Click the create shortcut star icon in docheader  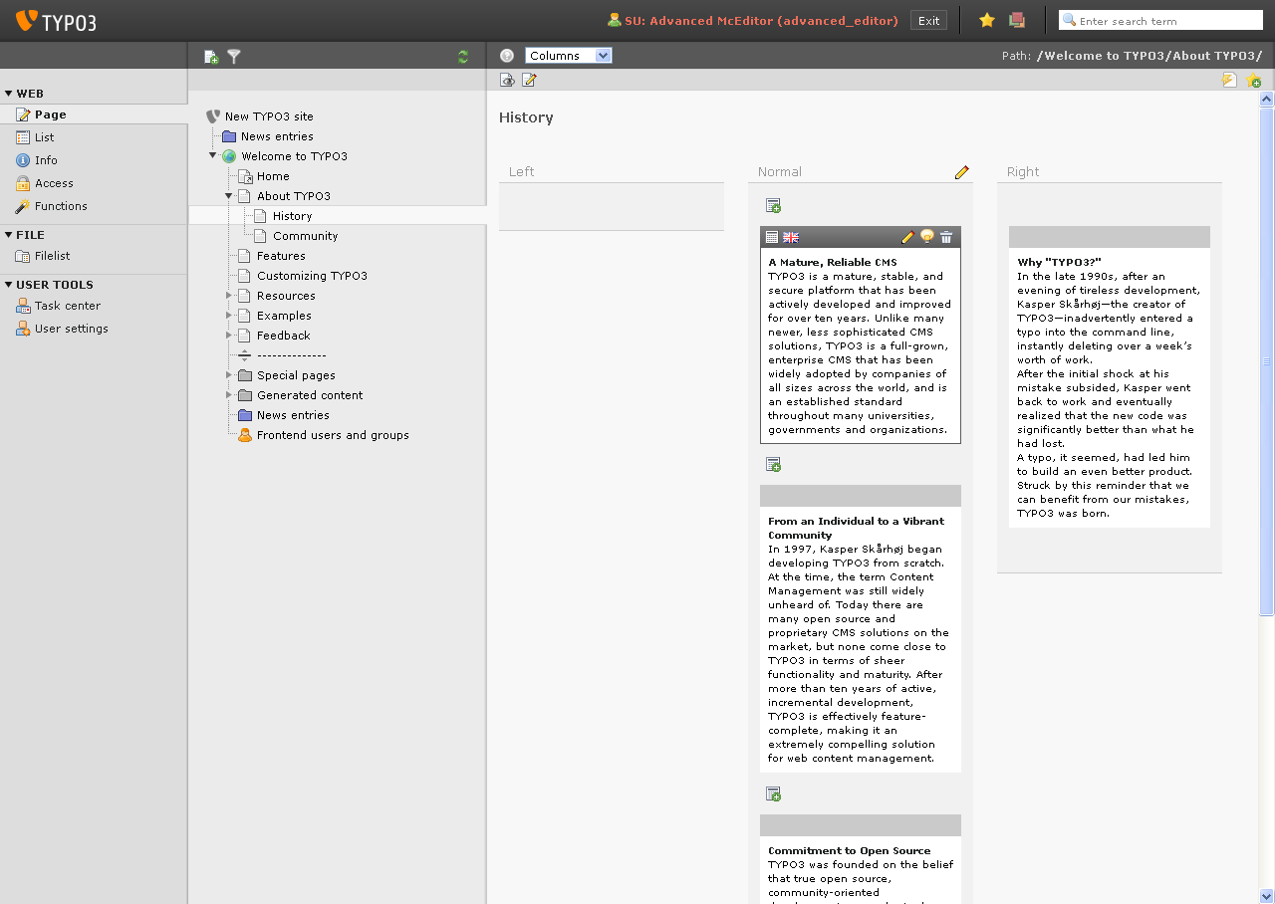coord(1253,80)
